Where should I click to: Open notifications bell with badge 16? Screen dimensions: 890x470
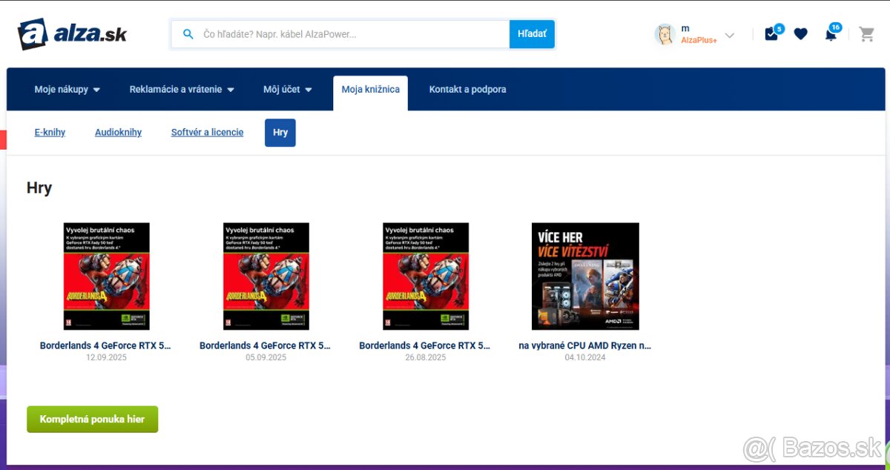(831, 33)
